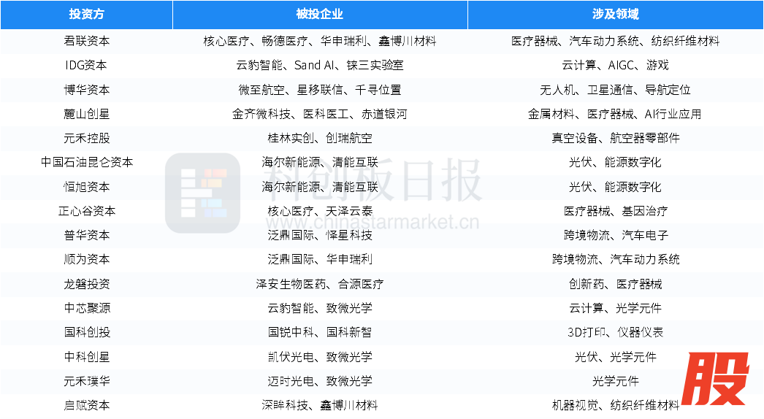Select the 启赋资本 investor cell
The height and width of the screenshot is (419, 764).
point(86,405)
